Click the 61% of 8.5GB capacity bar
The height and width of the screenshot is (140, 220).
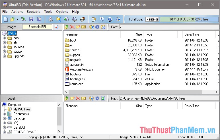189,19
